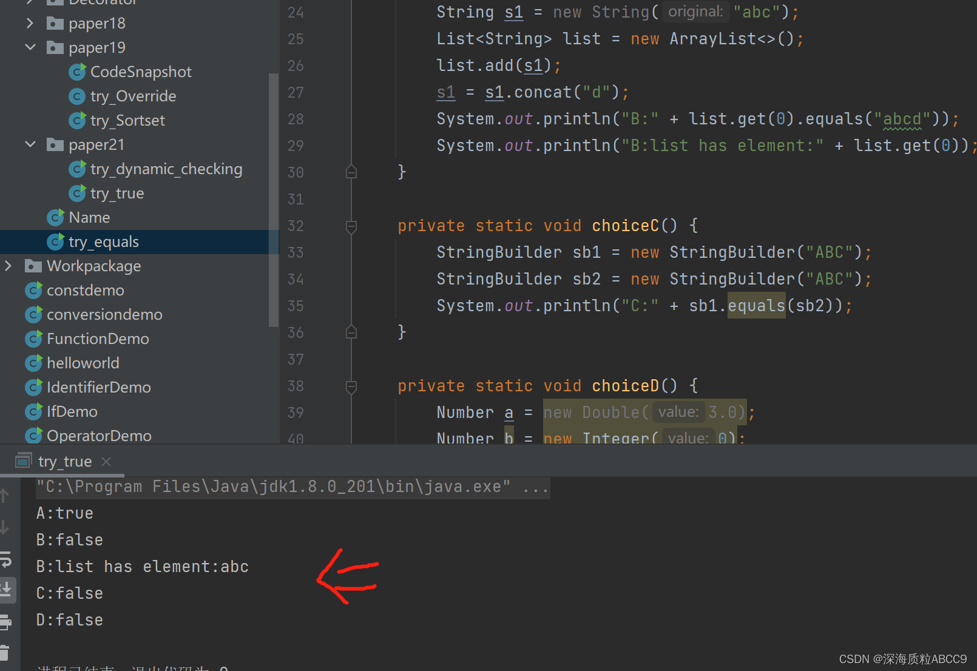Viewport: 977px width, 671px height.
Task: Click the Name class icon
Action: pyautogui.click(x=55, y=217)
